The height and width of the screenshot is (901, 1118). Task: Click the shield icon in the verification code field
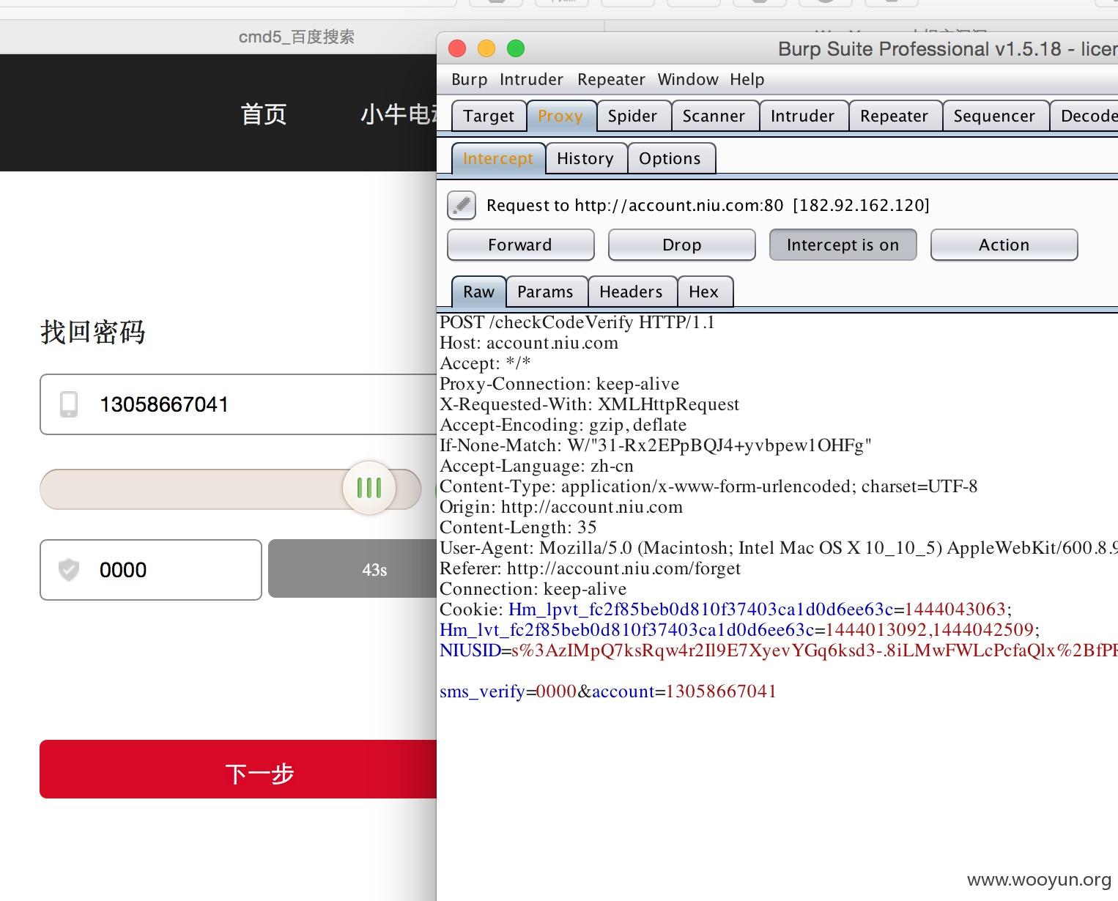[x=69, y=569]
